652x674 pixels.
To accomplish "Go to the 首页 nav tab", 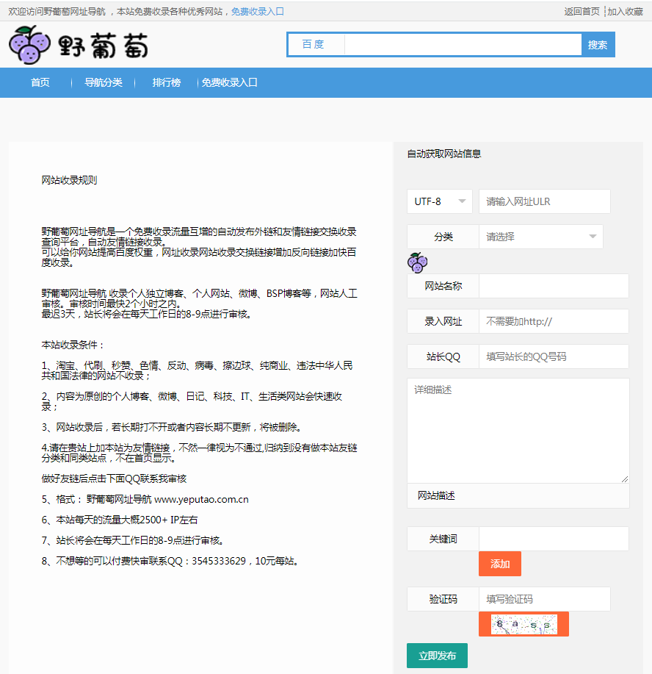I will [40, 83].
